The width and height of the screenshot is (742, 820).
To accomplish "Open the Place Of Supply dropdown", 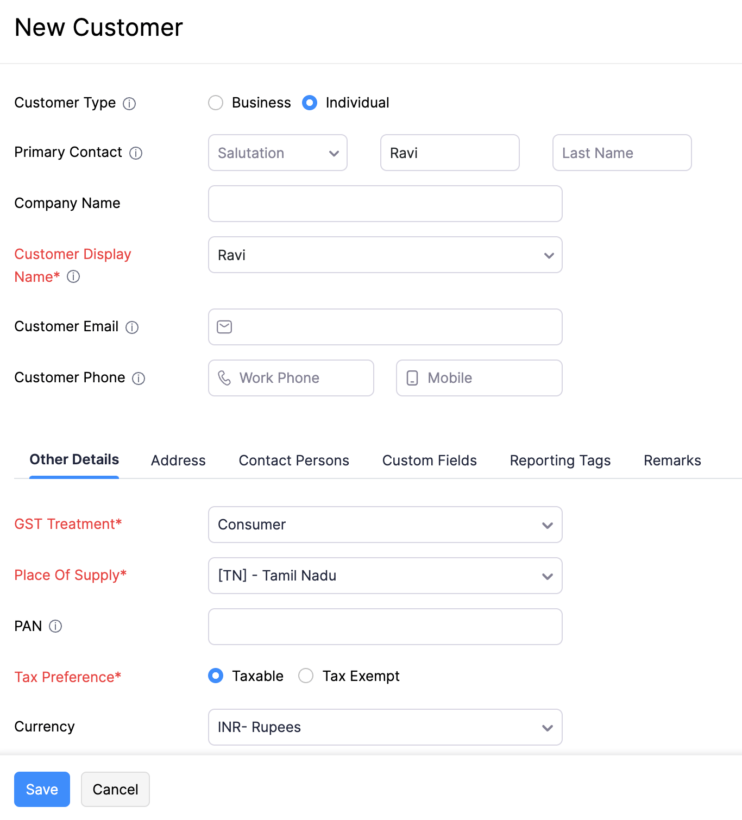I will (x=385, y=576).
